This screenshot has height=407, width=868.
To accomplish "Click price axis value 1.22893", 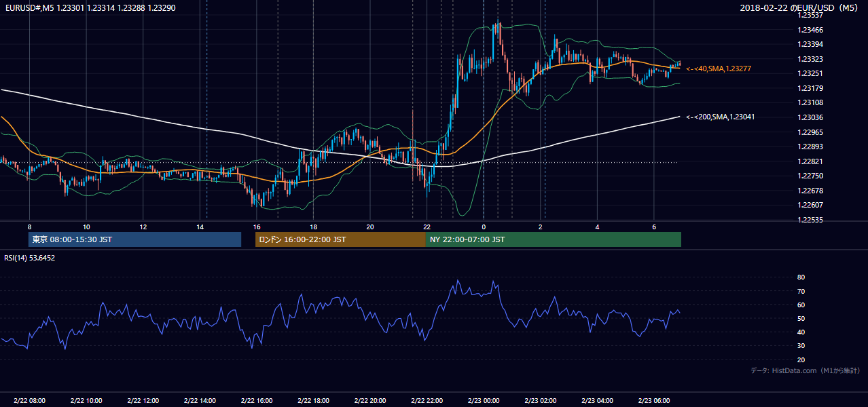I will click(810, 147).
